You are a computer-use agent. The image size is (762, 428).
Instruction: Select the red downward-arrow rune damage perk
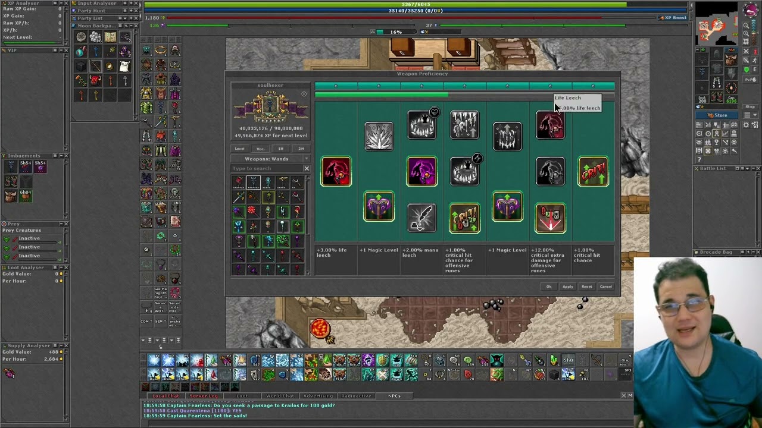[x=550, y=218]
